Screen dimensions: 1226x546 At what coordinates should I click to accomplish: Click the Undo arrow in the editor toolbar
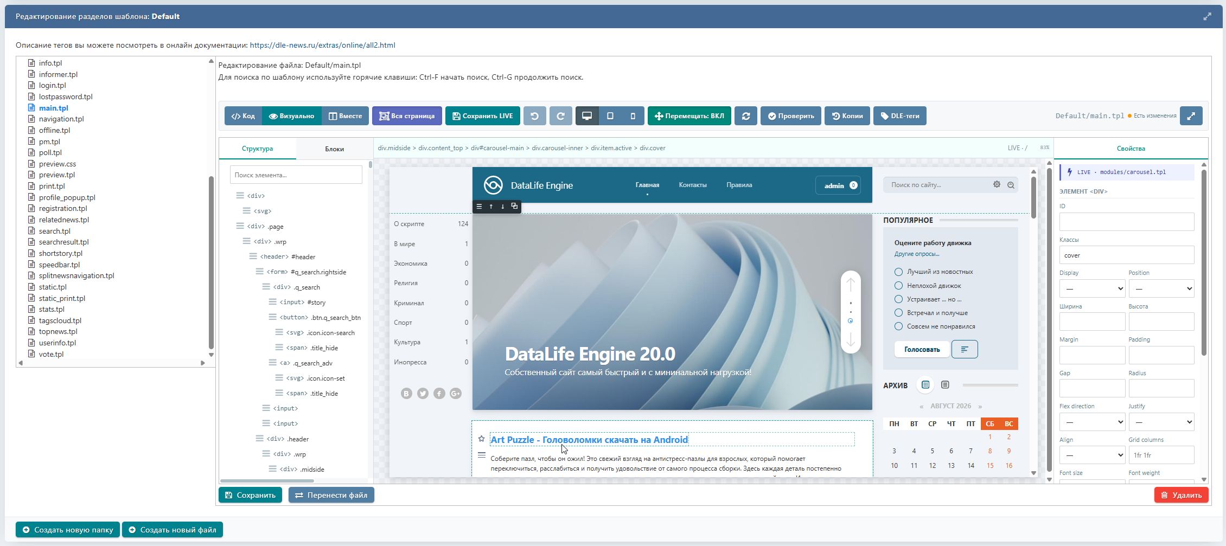[534, 116]
